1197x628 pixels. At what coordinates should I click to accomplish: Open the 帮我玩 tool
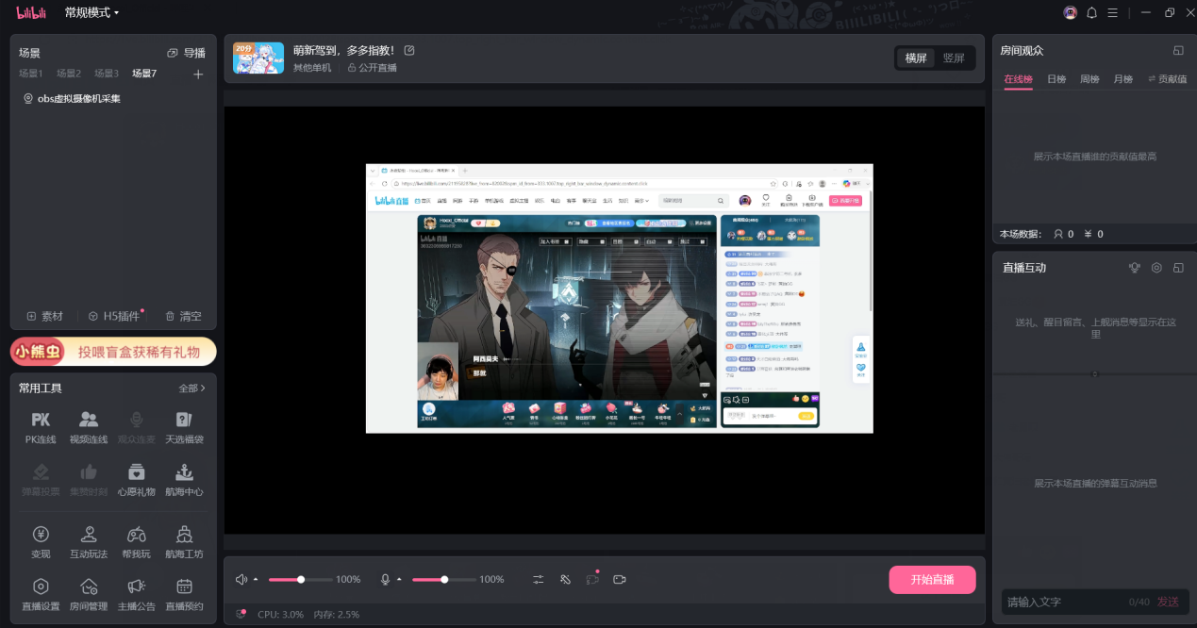point(137,542)
